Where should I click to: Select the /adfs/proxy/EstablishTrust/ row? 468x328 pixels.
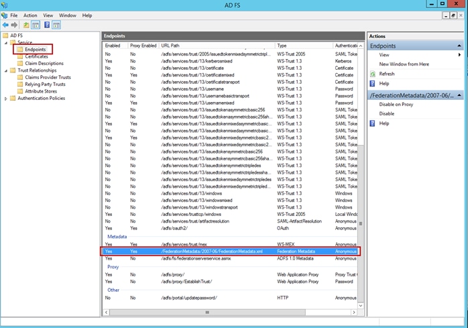pos(230,282)
